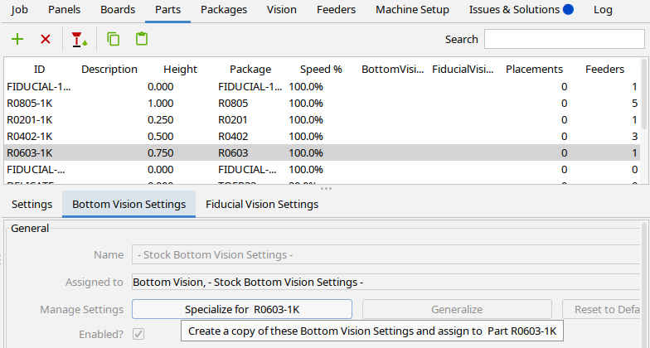Click the copy part icon
Screen dimensions: 650x348
(x=114, y=39)
